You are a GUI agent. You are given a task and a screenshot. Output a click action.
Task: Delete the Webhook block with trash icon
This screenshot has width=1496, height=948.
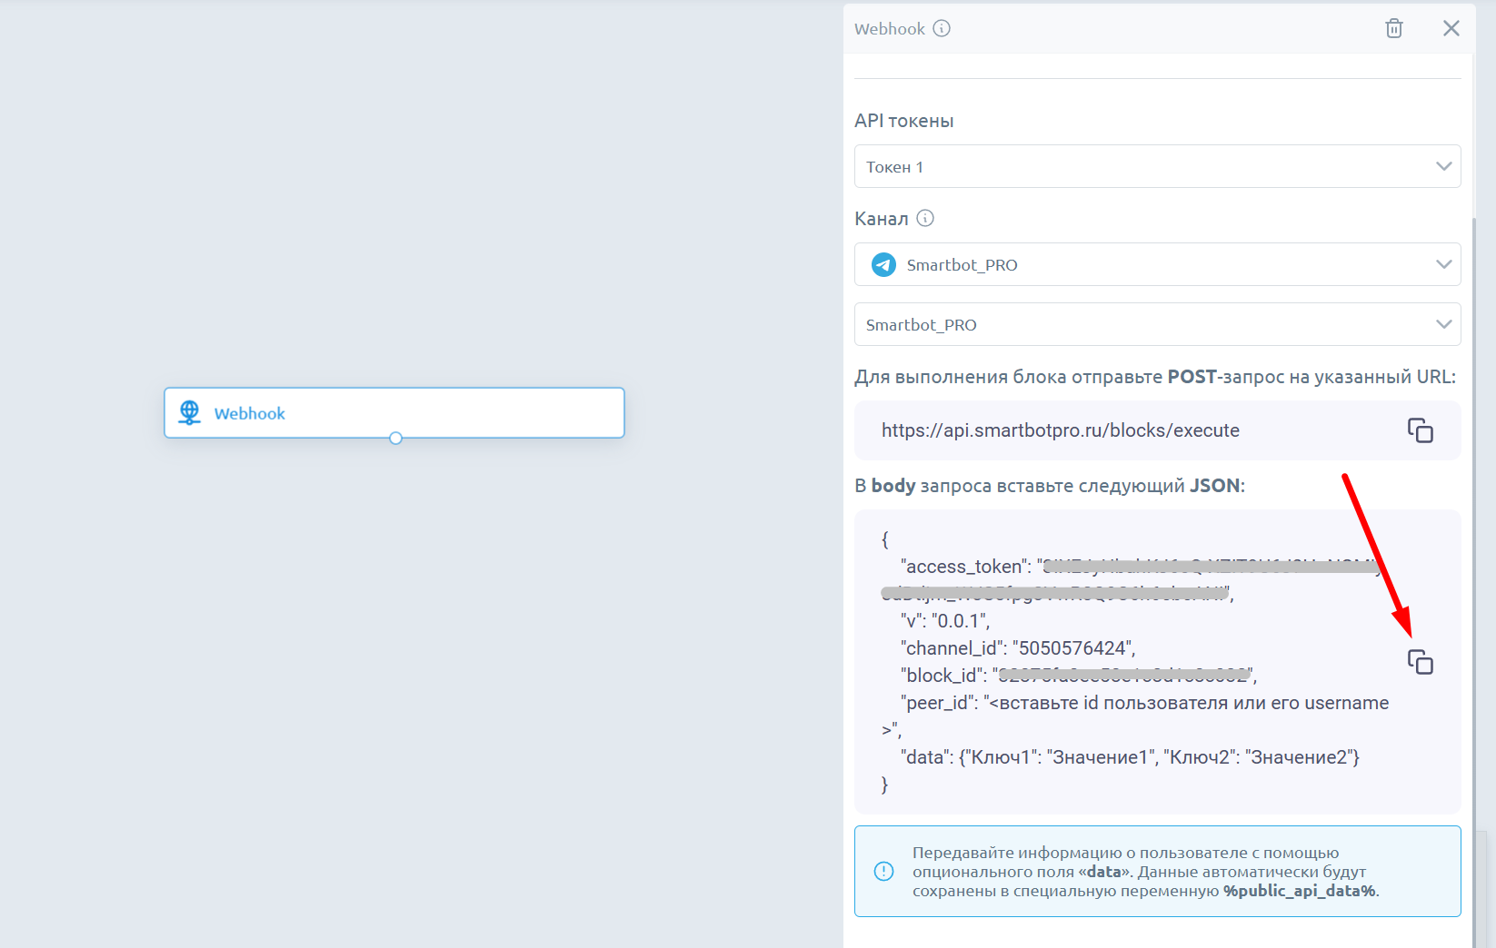(x=1393, y=28)
